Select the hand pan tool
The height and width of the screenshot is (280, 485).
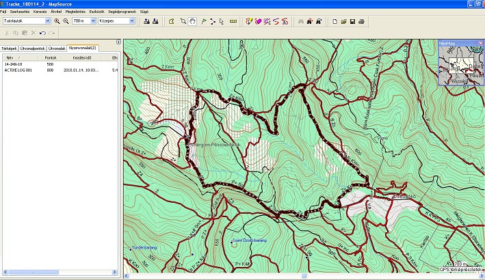point(192,21)
